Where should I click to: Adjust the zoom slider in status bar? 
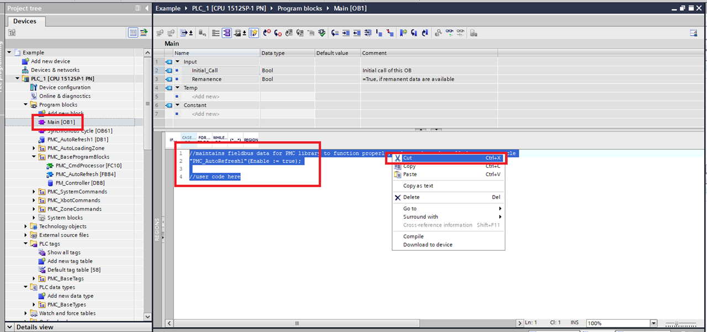[x=676, y=323]
